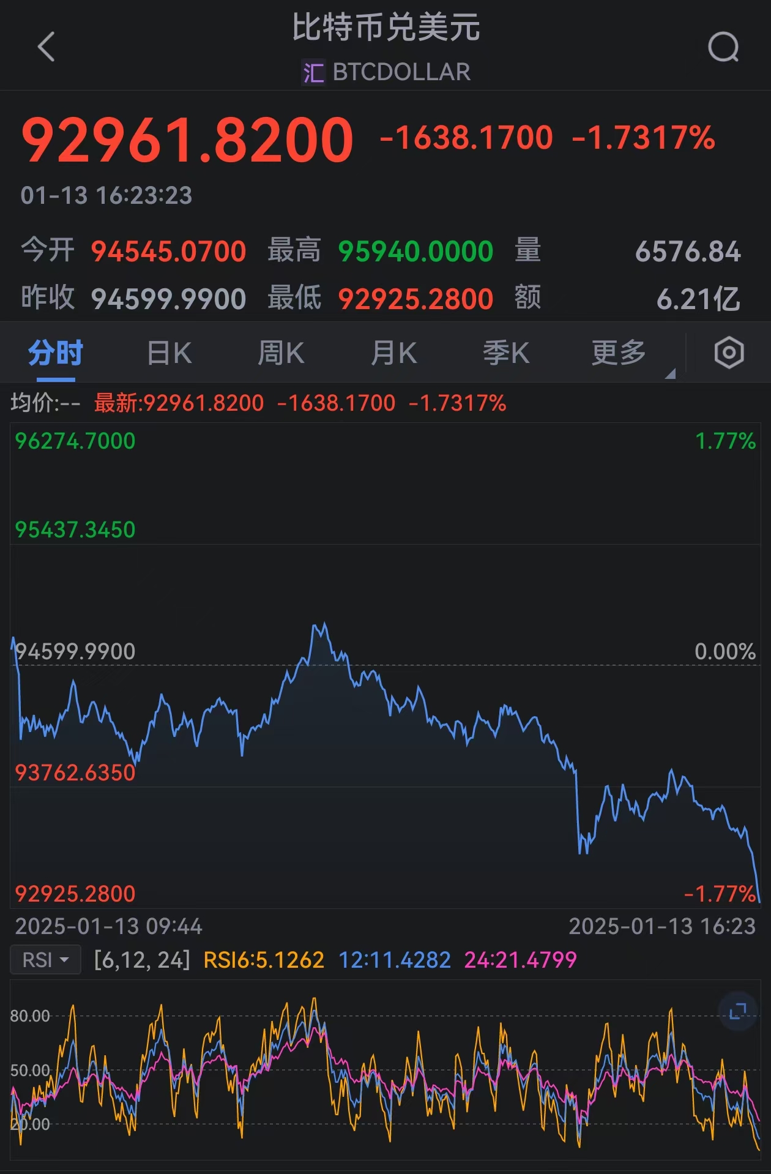Screen dimensions: 771x1174
Task: Switch to 月K monthly chart tab
Action: tap(394, 353)
